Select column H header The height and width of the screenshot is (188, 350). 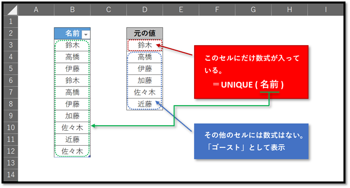(x=290, y=10)
